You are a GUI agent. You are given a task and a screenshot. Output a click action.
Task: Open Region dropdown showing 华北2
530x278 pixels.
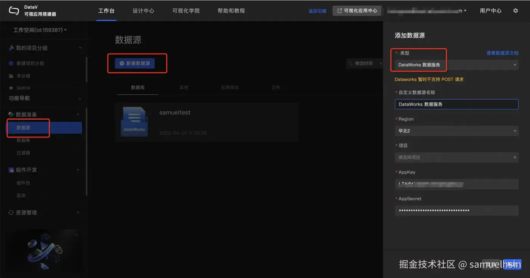click(457, 131)
